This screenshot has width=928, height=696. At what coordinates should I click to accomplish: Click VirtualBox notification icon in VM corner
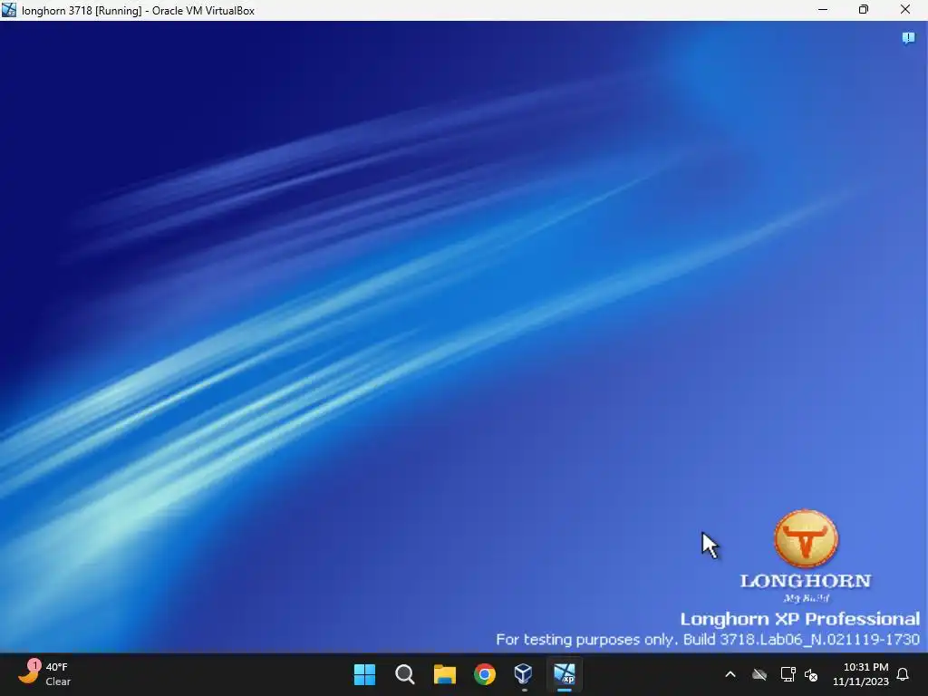tap(908, 38)
